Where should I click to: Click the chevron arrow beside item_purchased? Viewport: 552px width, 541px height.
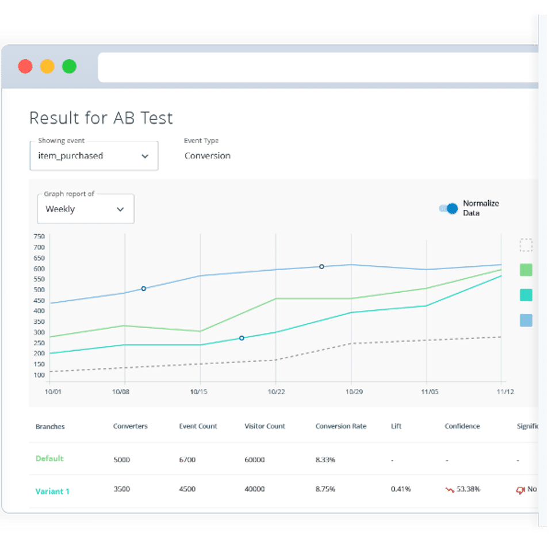145,156
